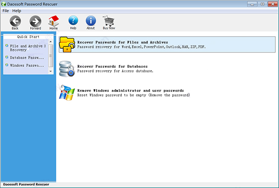The width and height of the screenshot is (279, 188).
Task: Click the status bar 'Daossoft Password Rescuer' text
Action: pos(26,184)
